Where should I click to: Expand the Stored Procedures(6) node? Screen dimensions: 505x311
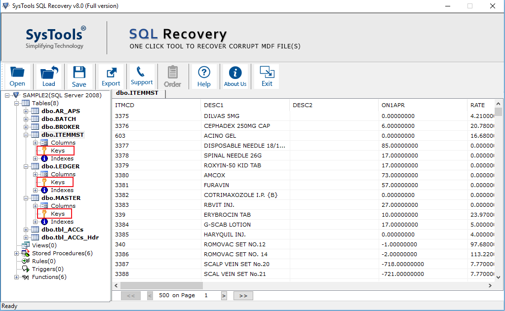(16, 253)
